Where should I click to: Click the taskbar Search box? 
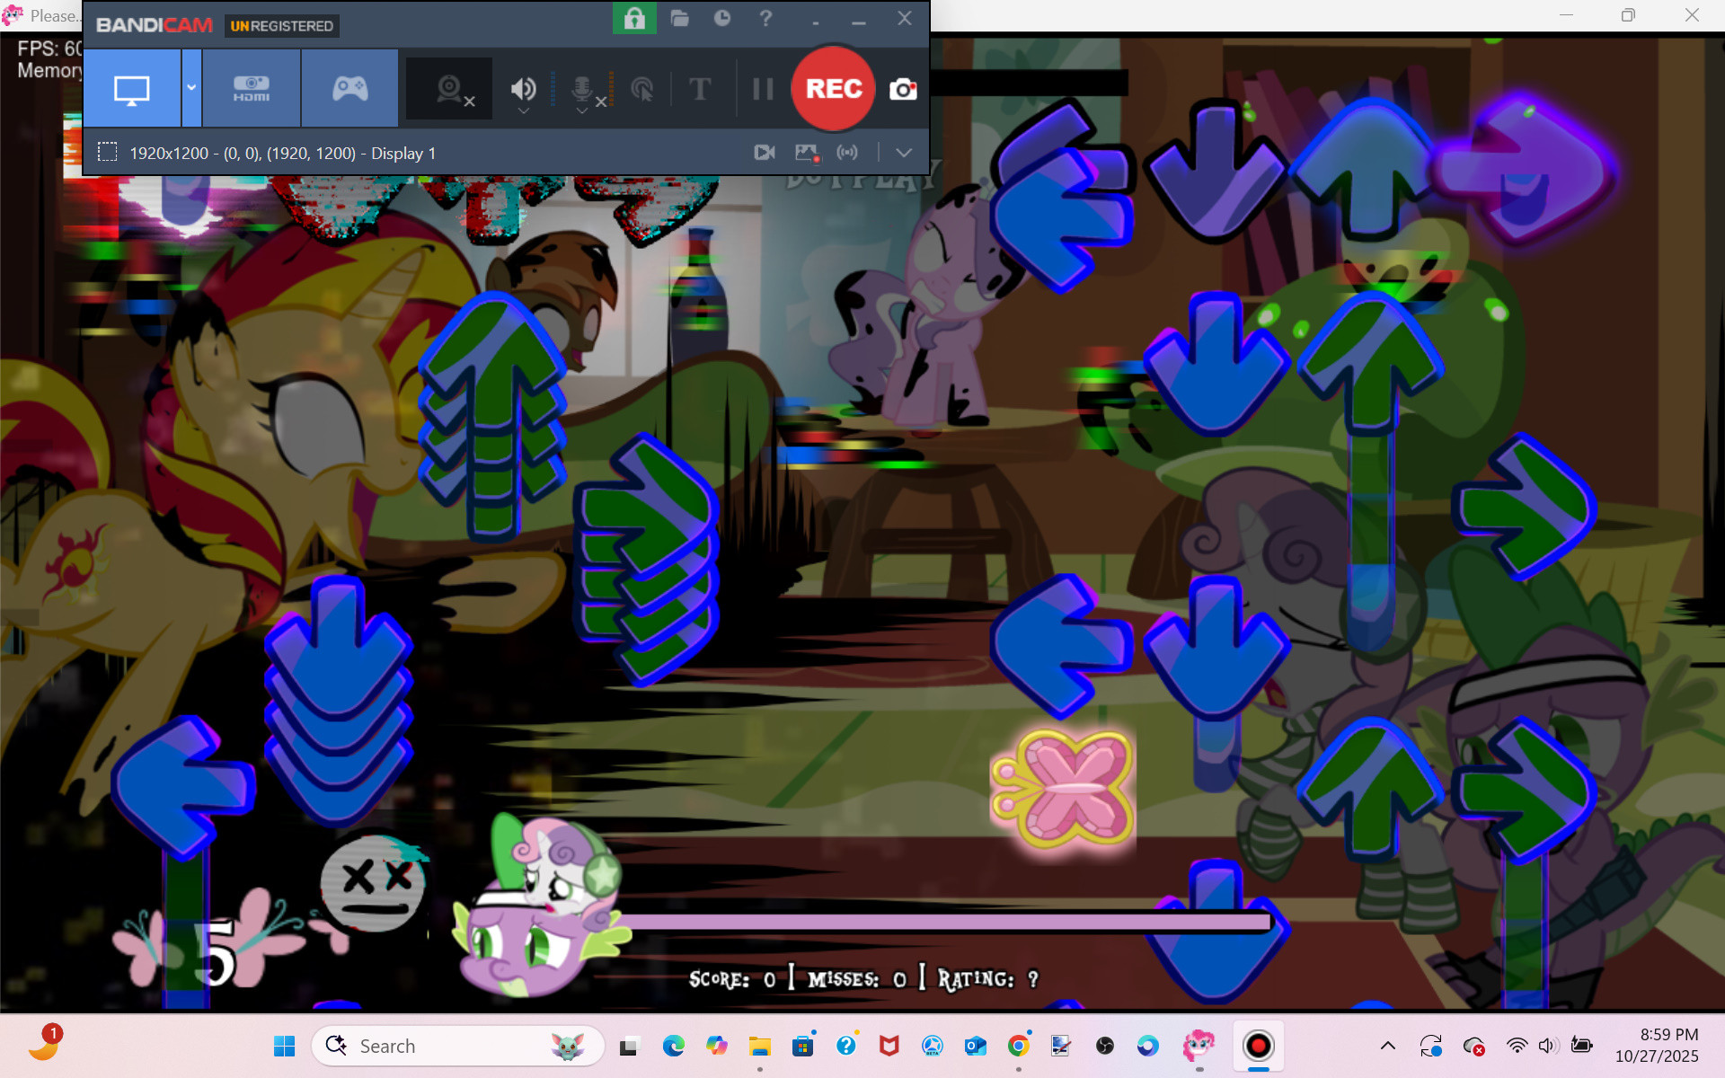tap(458, 1046)
